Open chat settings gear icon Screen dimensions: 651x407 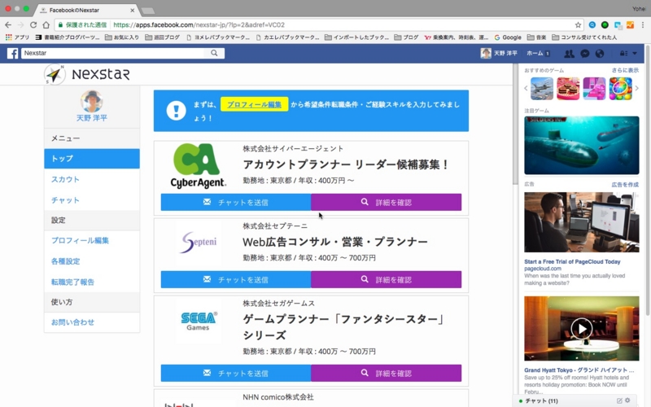[x=627, y=400]
